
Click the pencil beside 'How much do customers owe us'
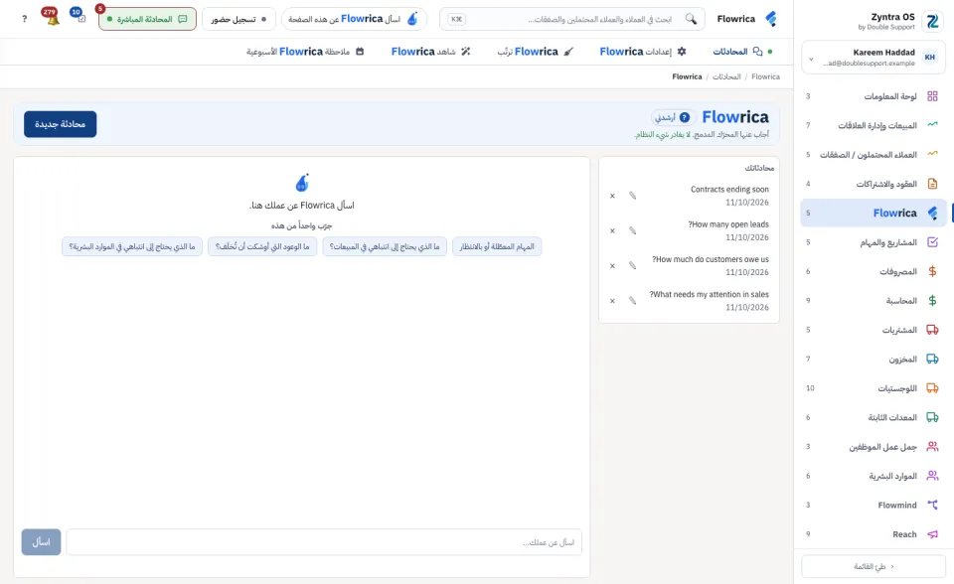coord(633,265)
